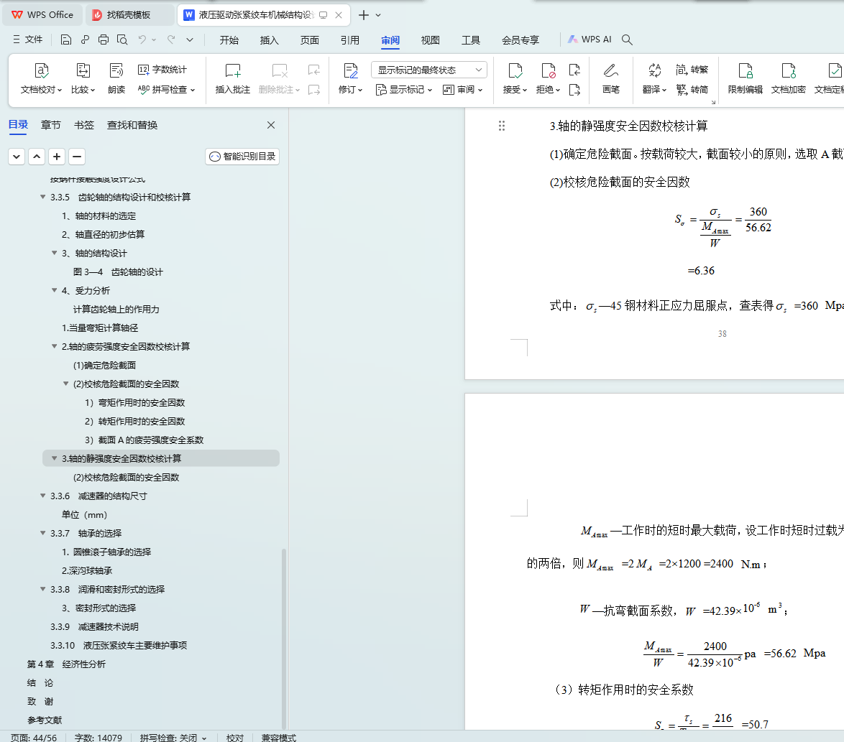Select 1. 圆锥滚子轴承的选择 outline item
Screen dimensions: 844x742
(x=106, y=552)
